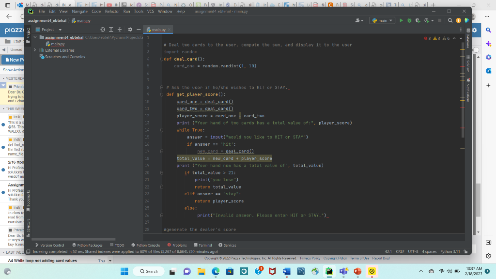Collapse the assignment4_ebtehal folder node

(x=35, y=37)
